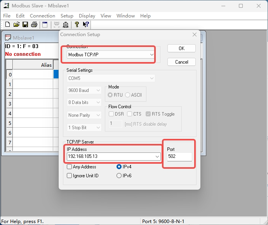This screenshot has height=225, width=268.
Task: Open the Display menu
Action: [87, 16]
